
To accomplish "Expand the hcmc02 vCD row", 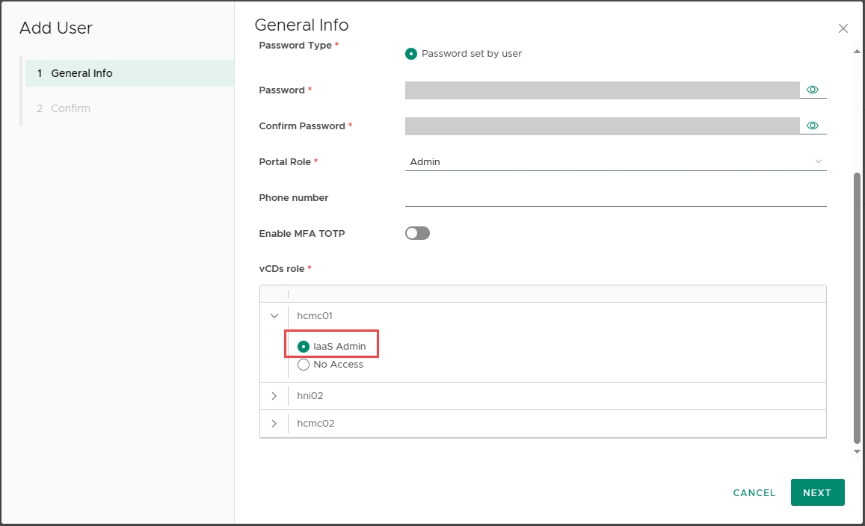I will [x=274, y=424].
